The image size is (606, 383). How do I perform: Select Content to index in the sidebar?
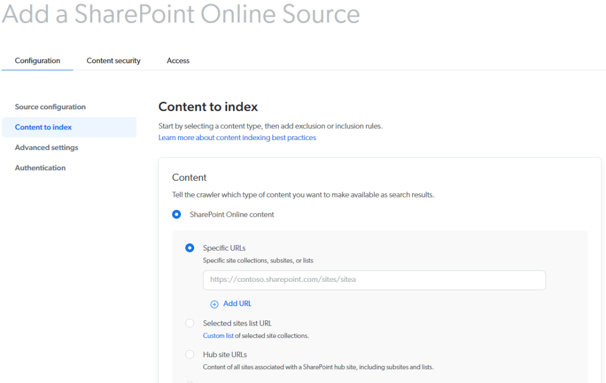point(43,127)
